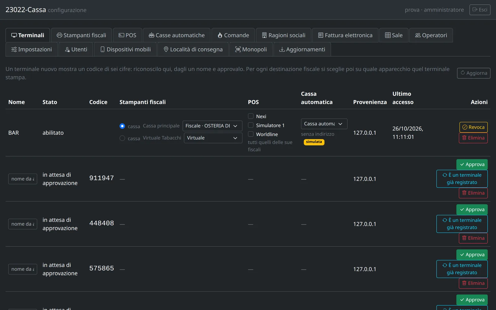The width and height of the screenshot is (496, 310).
Task: Click the building icon on Ragioni sociali tab
Action: click(x=264, y=35)
